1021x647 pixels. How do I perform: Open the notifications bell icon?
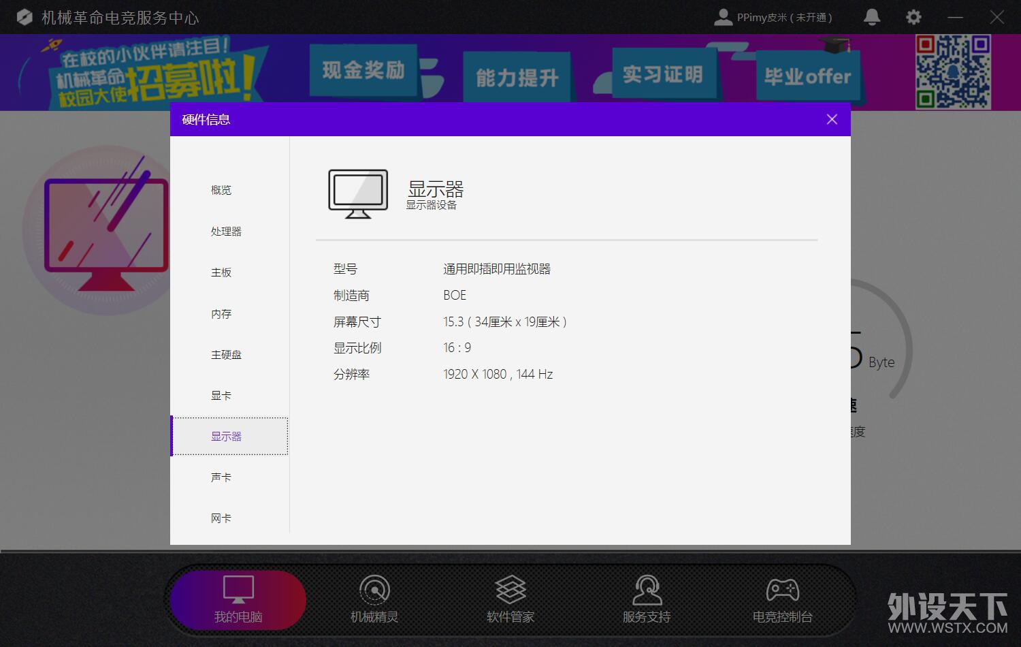872,17
